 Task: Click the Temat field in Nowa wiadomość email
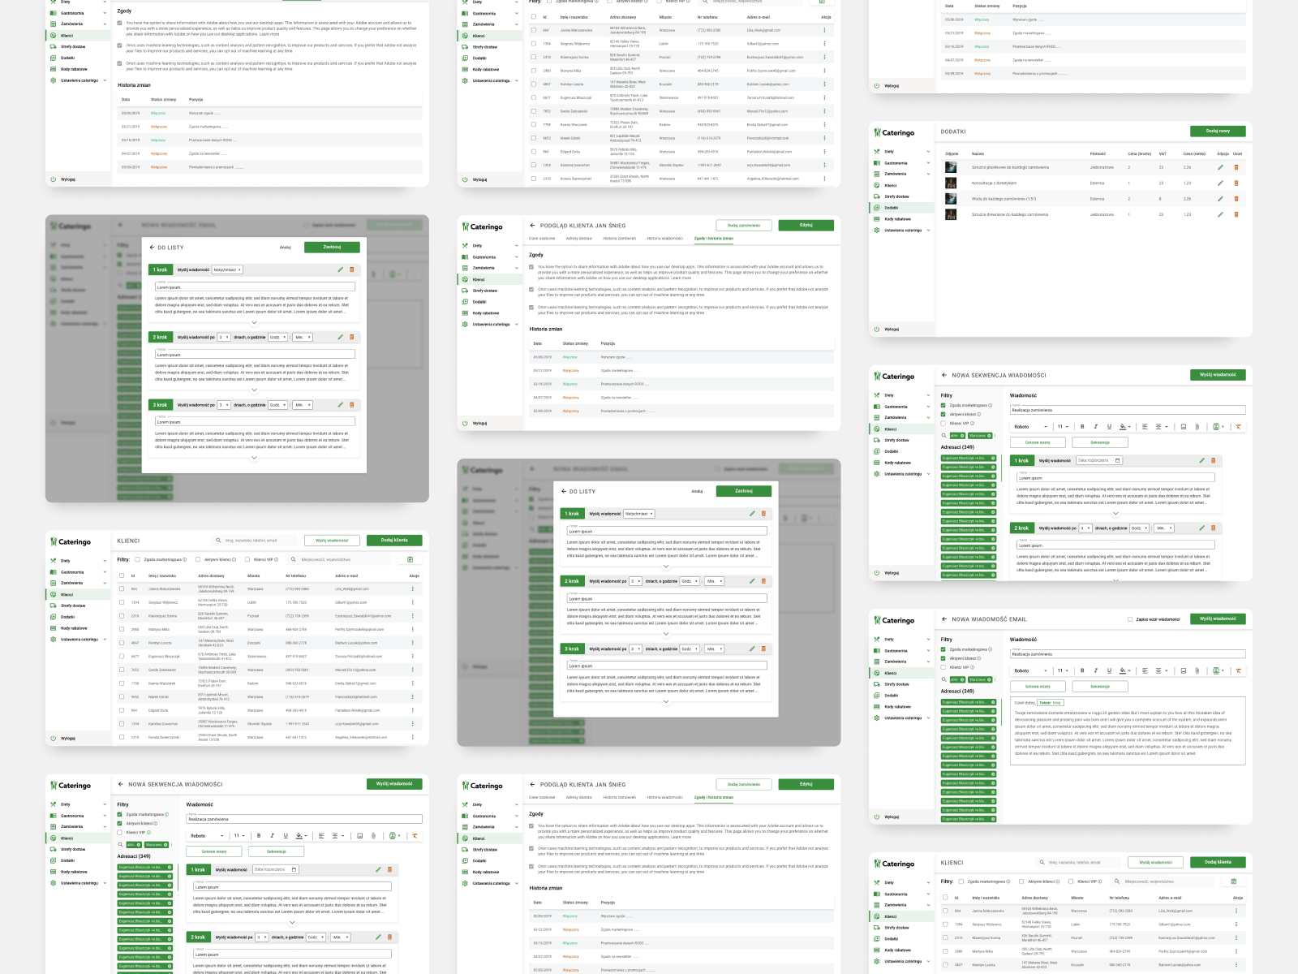click(x=1128, y=653)
